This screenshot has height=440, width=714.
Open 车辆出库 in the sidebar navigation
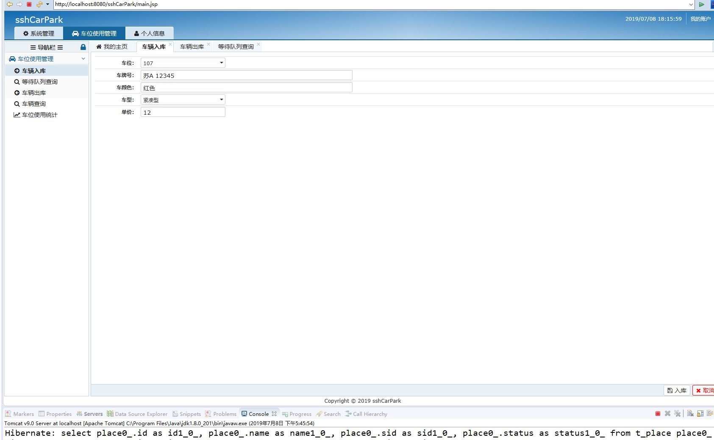pos(47,93)
